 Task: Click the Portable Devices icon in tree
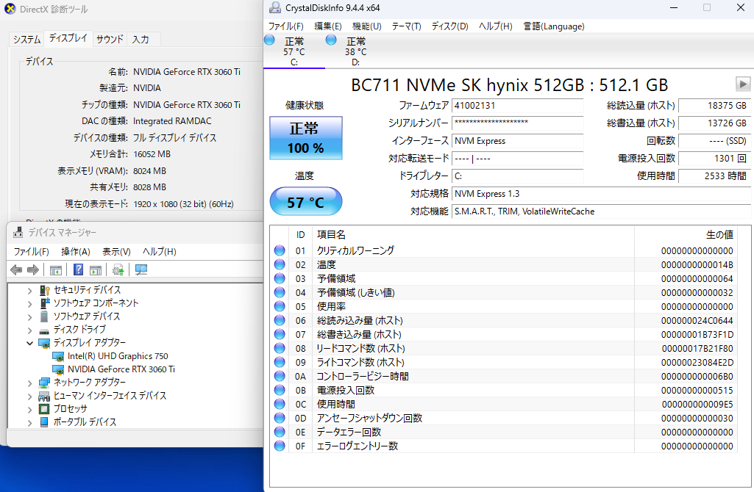click(x=44, y=422)
